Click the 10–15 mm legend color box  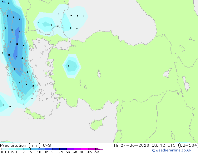41,149
